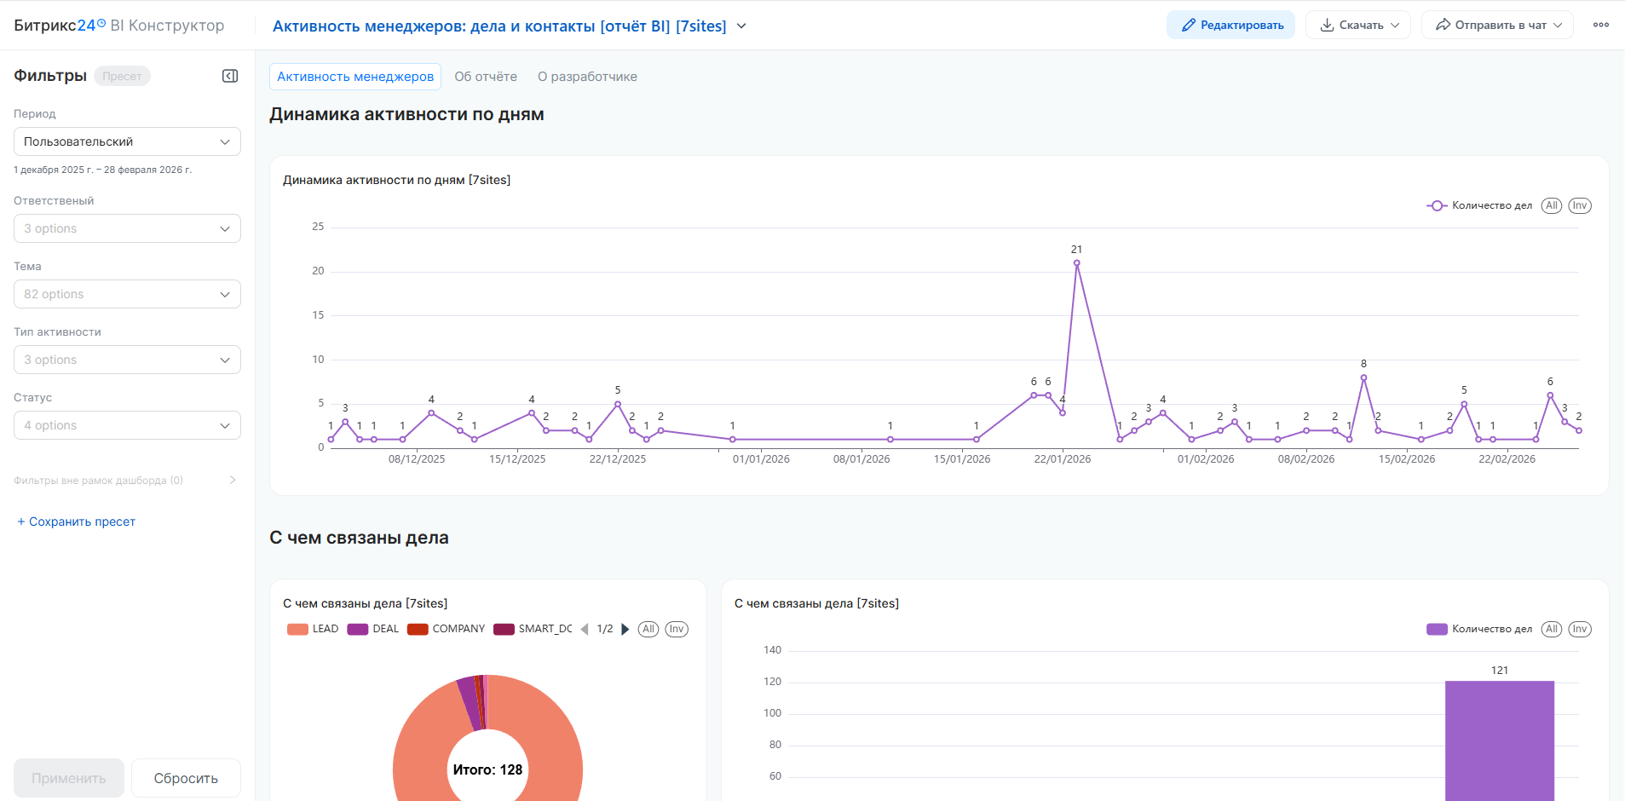Switch to the Об отчёте tab

(x=486, y=77)
